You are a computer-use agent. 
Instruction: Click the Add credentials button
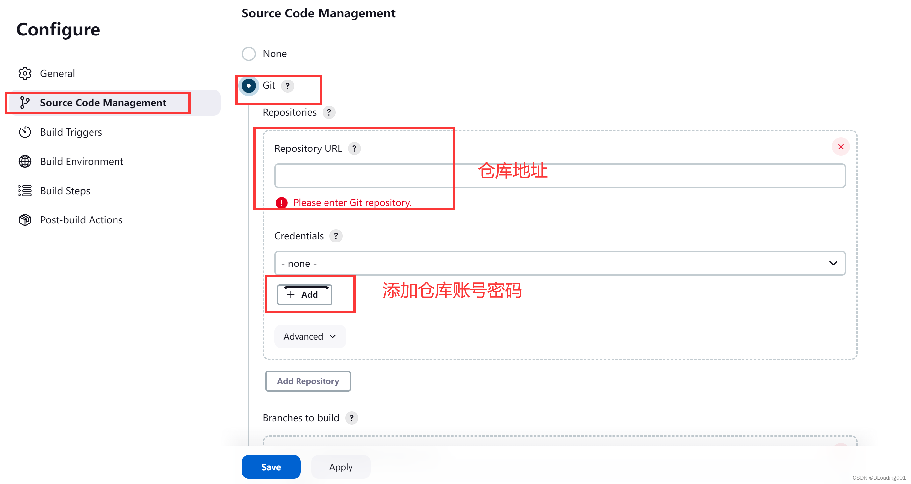[305, 294]
